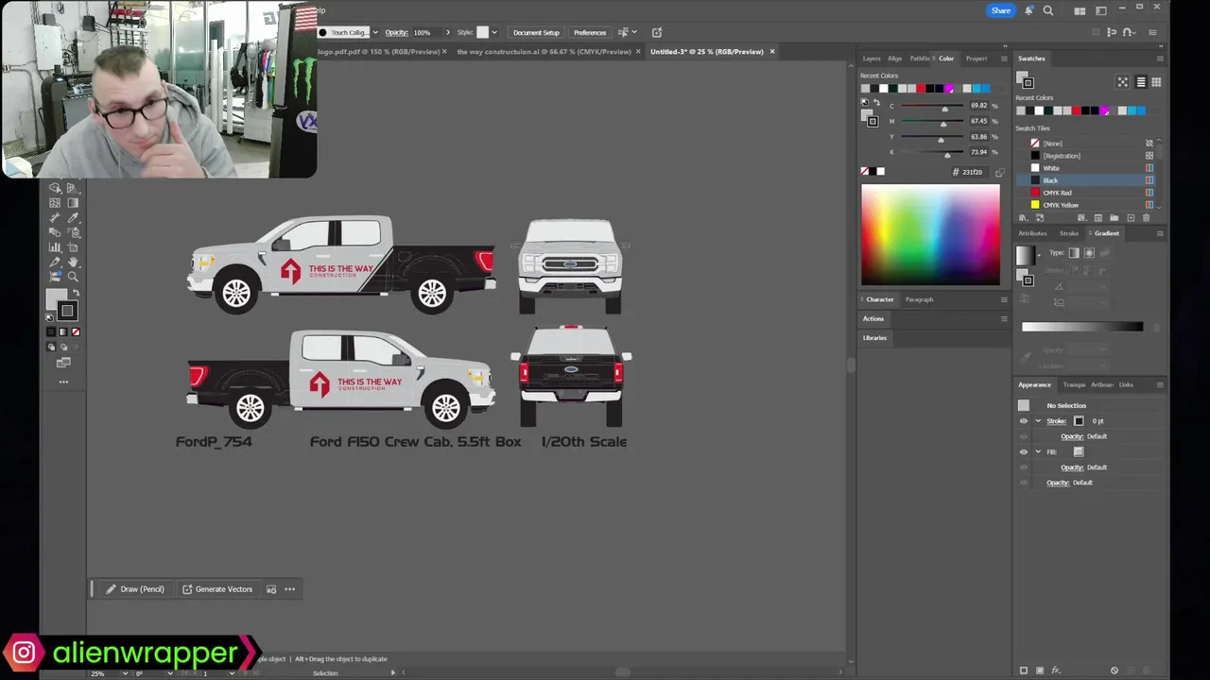The width and height of the screenshot is (1210, 680).
Task: Open the Swatches panel options menu
Action: 1160,59
